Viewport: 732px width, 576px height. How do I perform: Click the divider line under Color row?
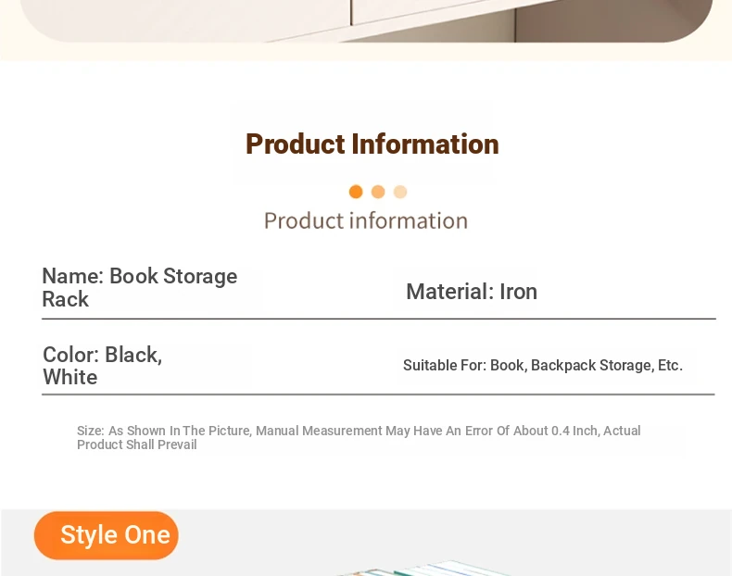[x=378, y=394]
